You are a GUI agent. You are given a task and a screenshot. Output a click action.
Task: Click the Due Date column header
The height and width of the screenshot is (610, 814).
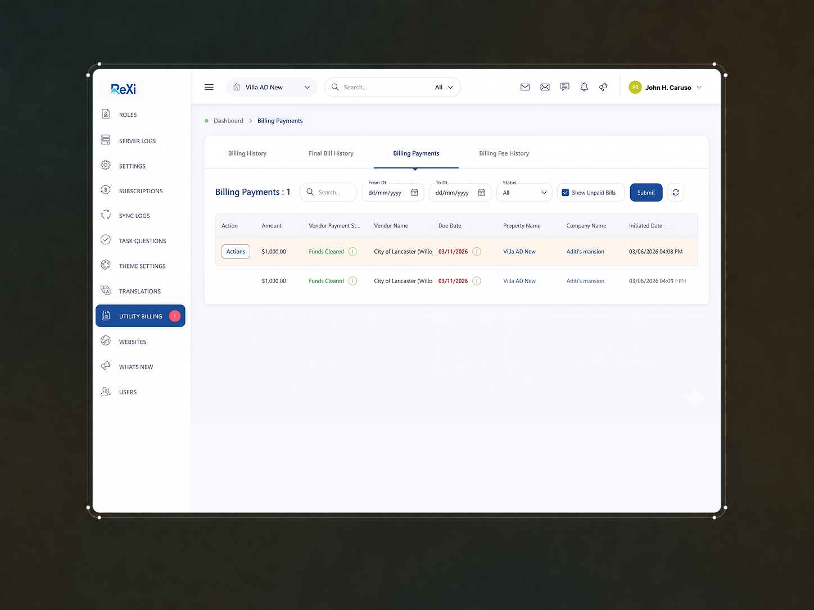click(450, 226)
